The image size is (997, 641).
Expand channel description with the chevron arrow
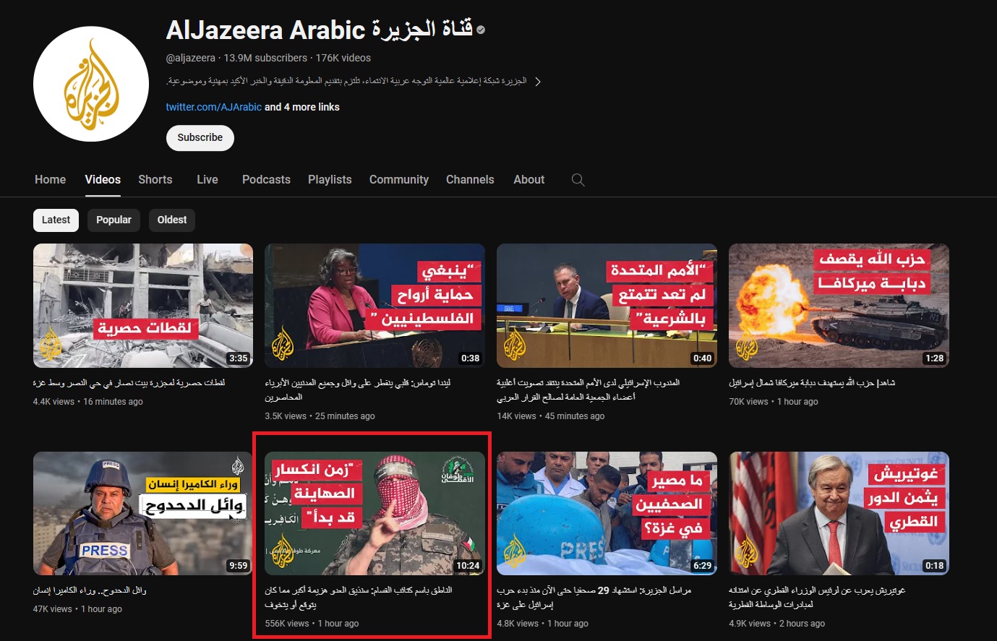pos(537,82)
